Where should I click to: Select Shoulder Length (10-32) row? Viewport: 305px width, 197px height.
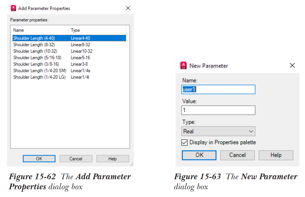point(69,51)
